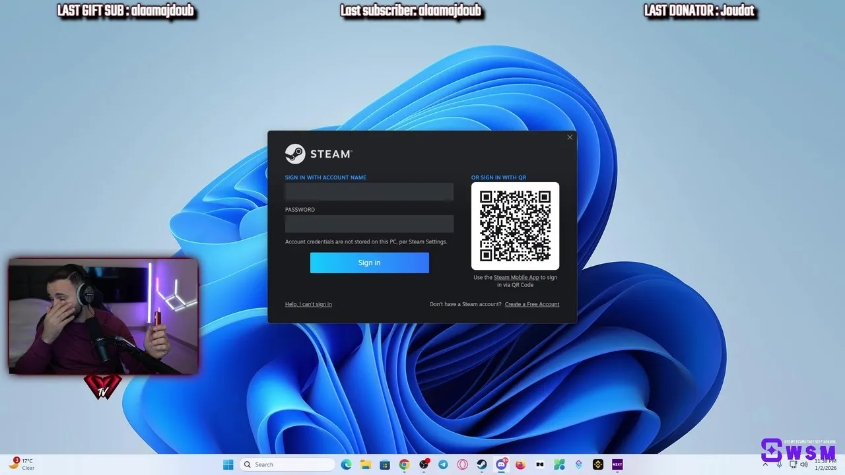Click the purple diamond taskbar icon
The width and height of the screenshot is (845, 475).
578,464
